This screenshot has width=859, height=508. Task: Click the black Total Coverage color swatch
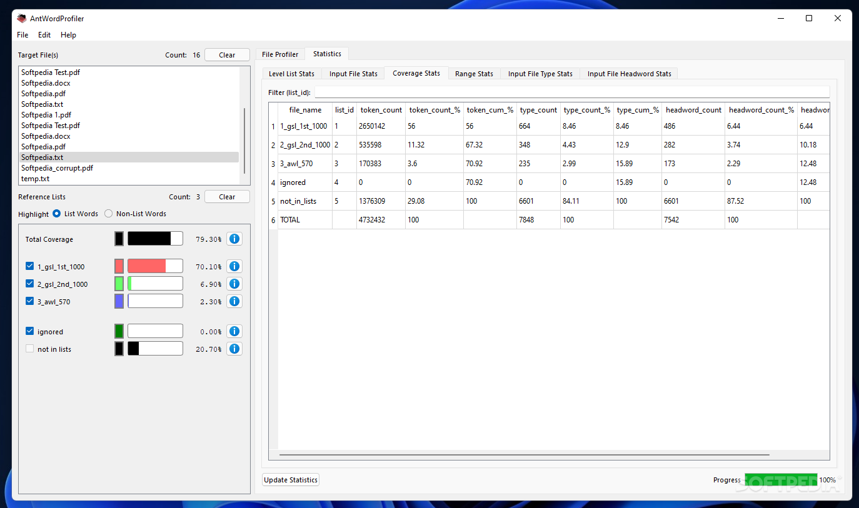pyautogui.click(x=119, y=239)
